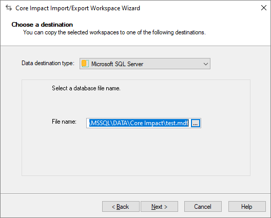Viewport: 271px width, 218px height.
Task: Click the description under Choose a destination
Action: coord(114,32)
